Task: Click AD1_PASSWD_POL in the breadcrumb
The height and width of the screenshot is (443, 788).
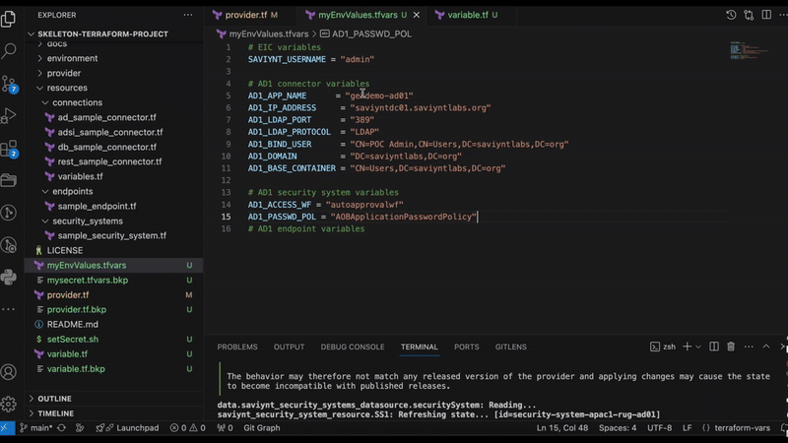Action: pos(371,34)
